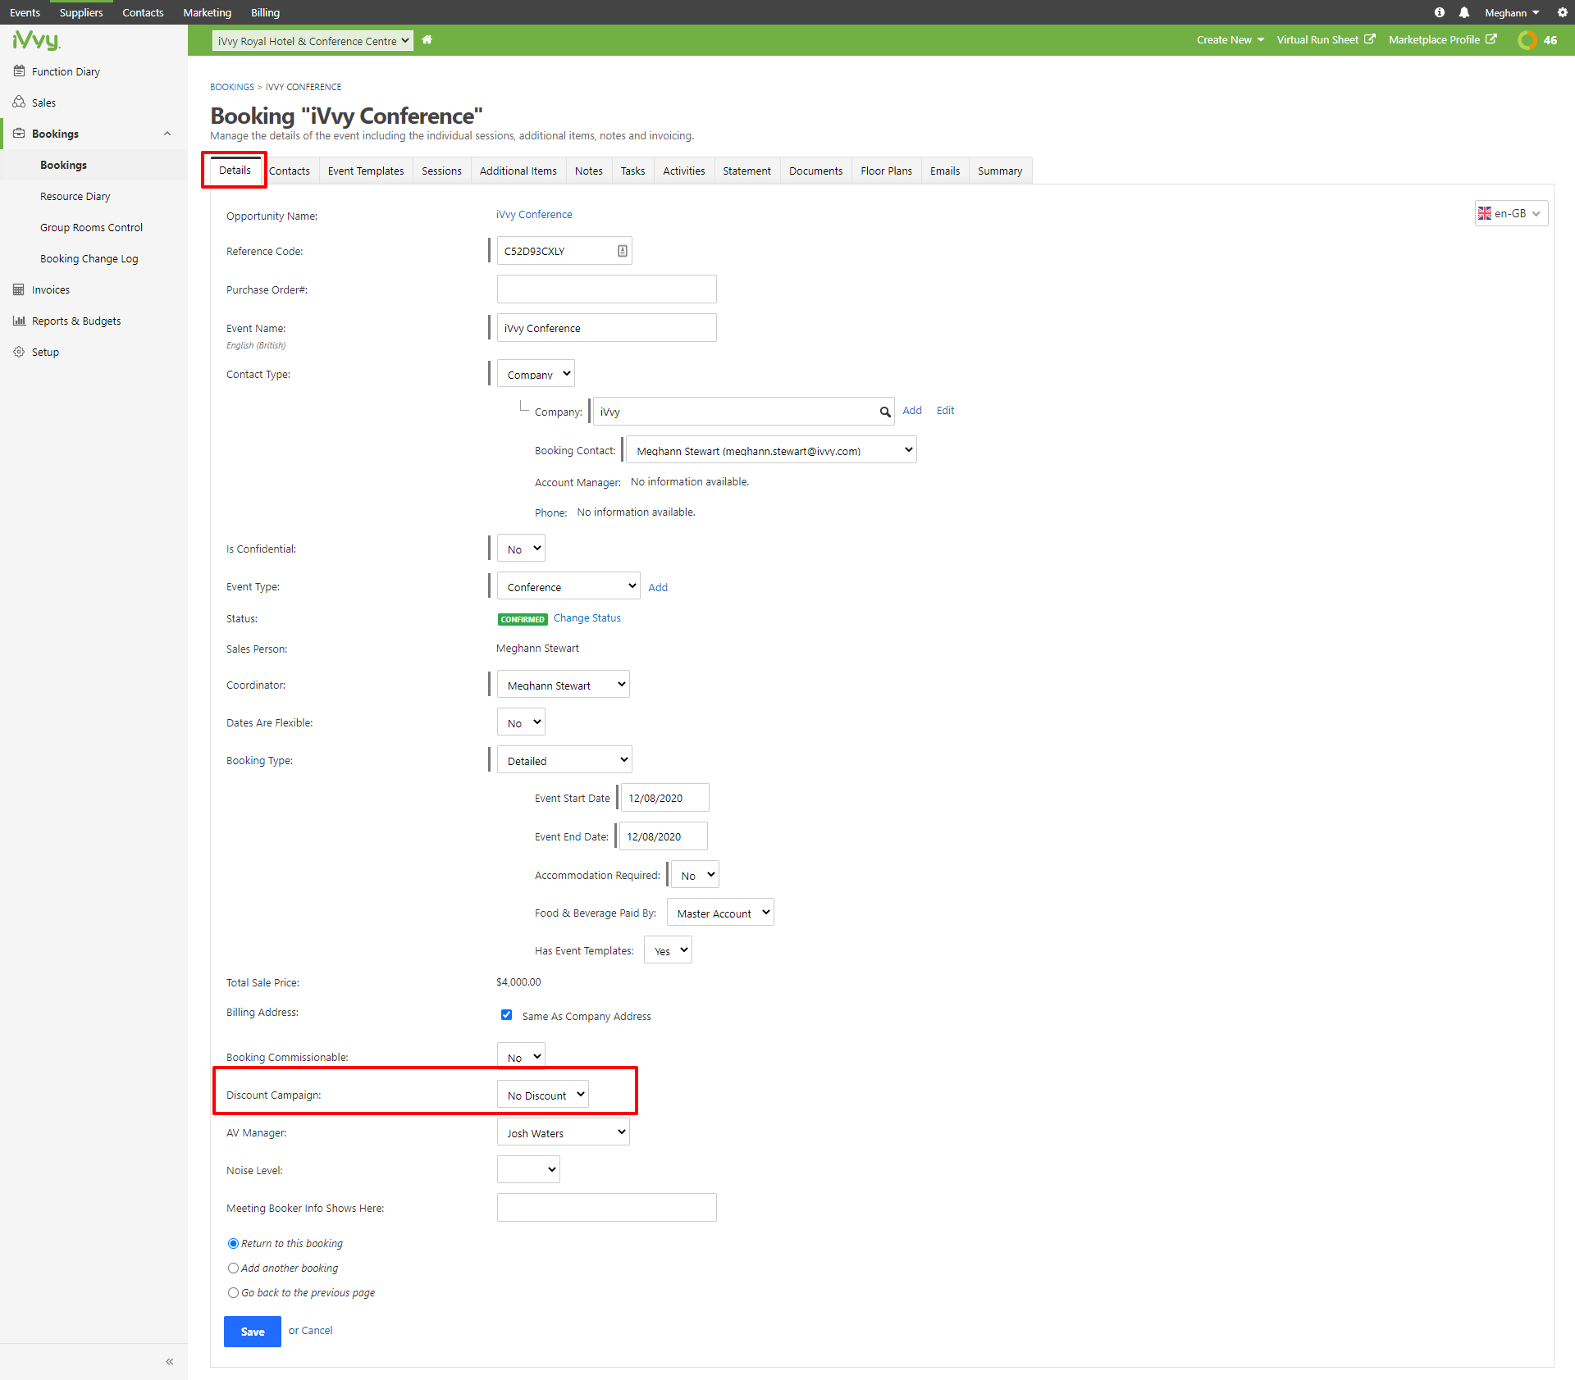
Task: Open the Function Diary calendar icon
Action: click(x=19, y=71)
